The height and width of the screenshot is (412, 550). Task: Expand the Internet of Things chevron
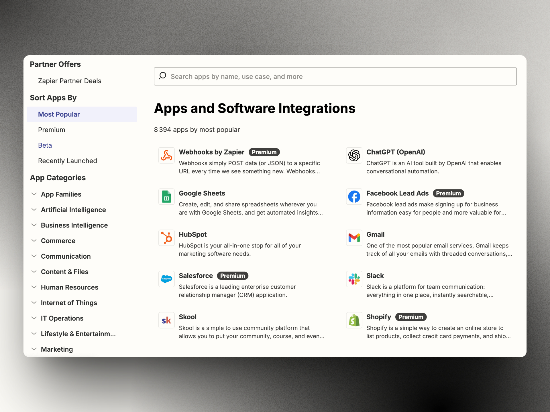tap(34, 302)
